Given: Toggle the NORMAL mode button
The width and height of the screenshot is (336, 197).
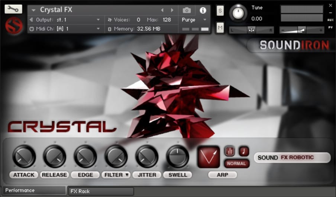Looking at the screenshot, I should (x=236, y=164).
